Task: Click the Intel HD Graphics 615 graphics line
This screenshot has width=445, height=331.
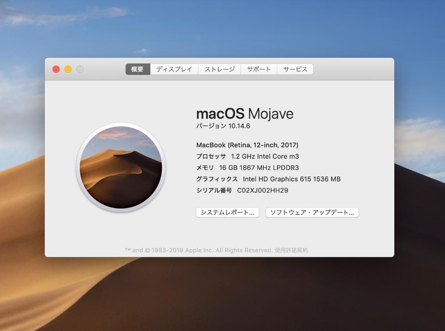Action: coord(269,179)
